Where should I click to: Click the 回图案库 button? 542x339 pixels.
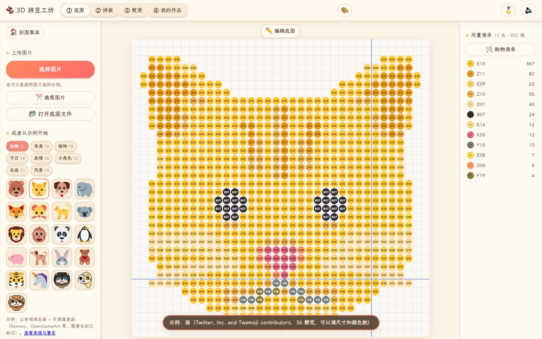pos(25,32)
